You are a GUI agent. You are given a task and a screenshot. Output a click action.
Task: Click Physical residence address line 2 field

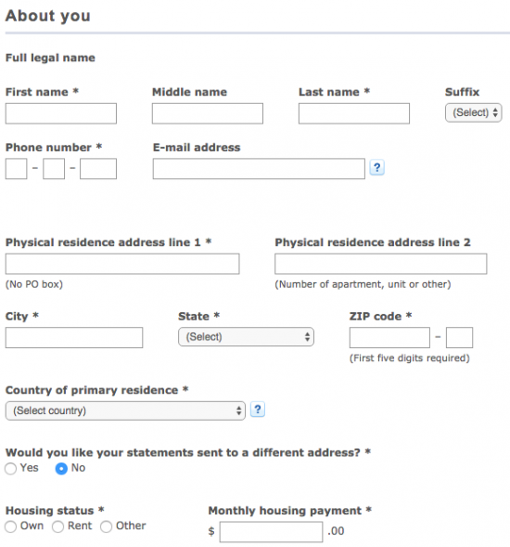point(381,264)
